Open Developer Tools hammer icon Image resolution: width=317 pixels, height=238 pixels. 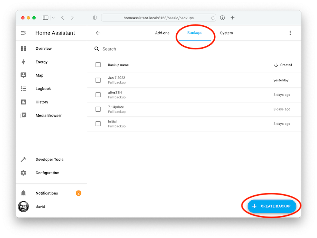tap(23, 159)
